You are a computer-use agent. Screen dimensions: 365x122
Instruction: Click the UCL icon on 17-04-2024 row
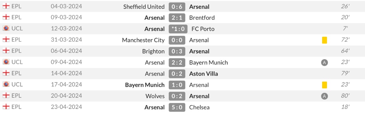(6, 84)
